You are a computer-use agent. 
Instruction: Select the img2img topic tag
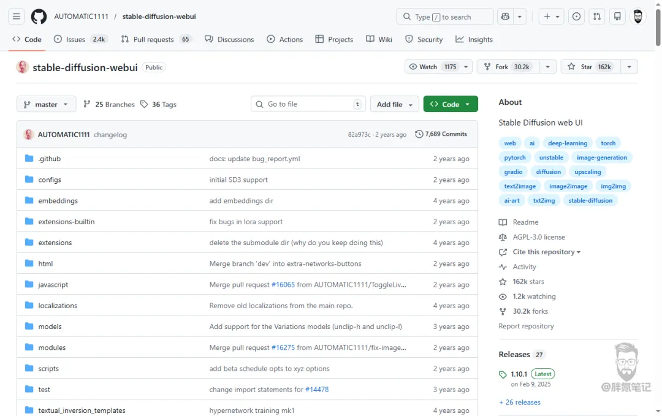click(613, 186)
